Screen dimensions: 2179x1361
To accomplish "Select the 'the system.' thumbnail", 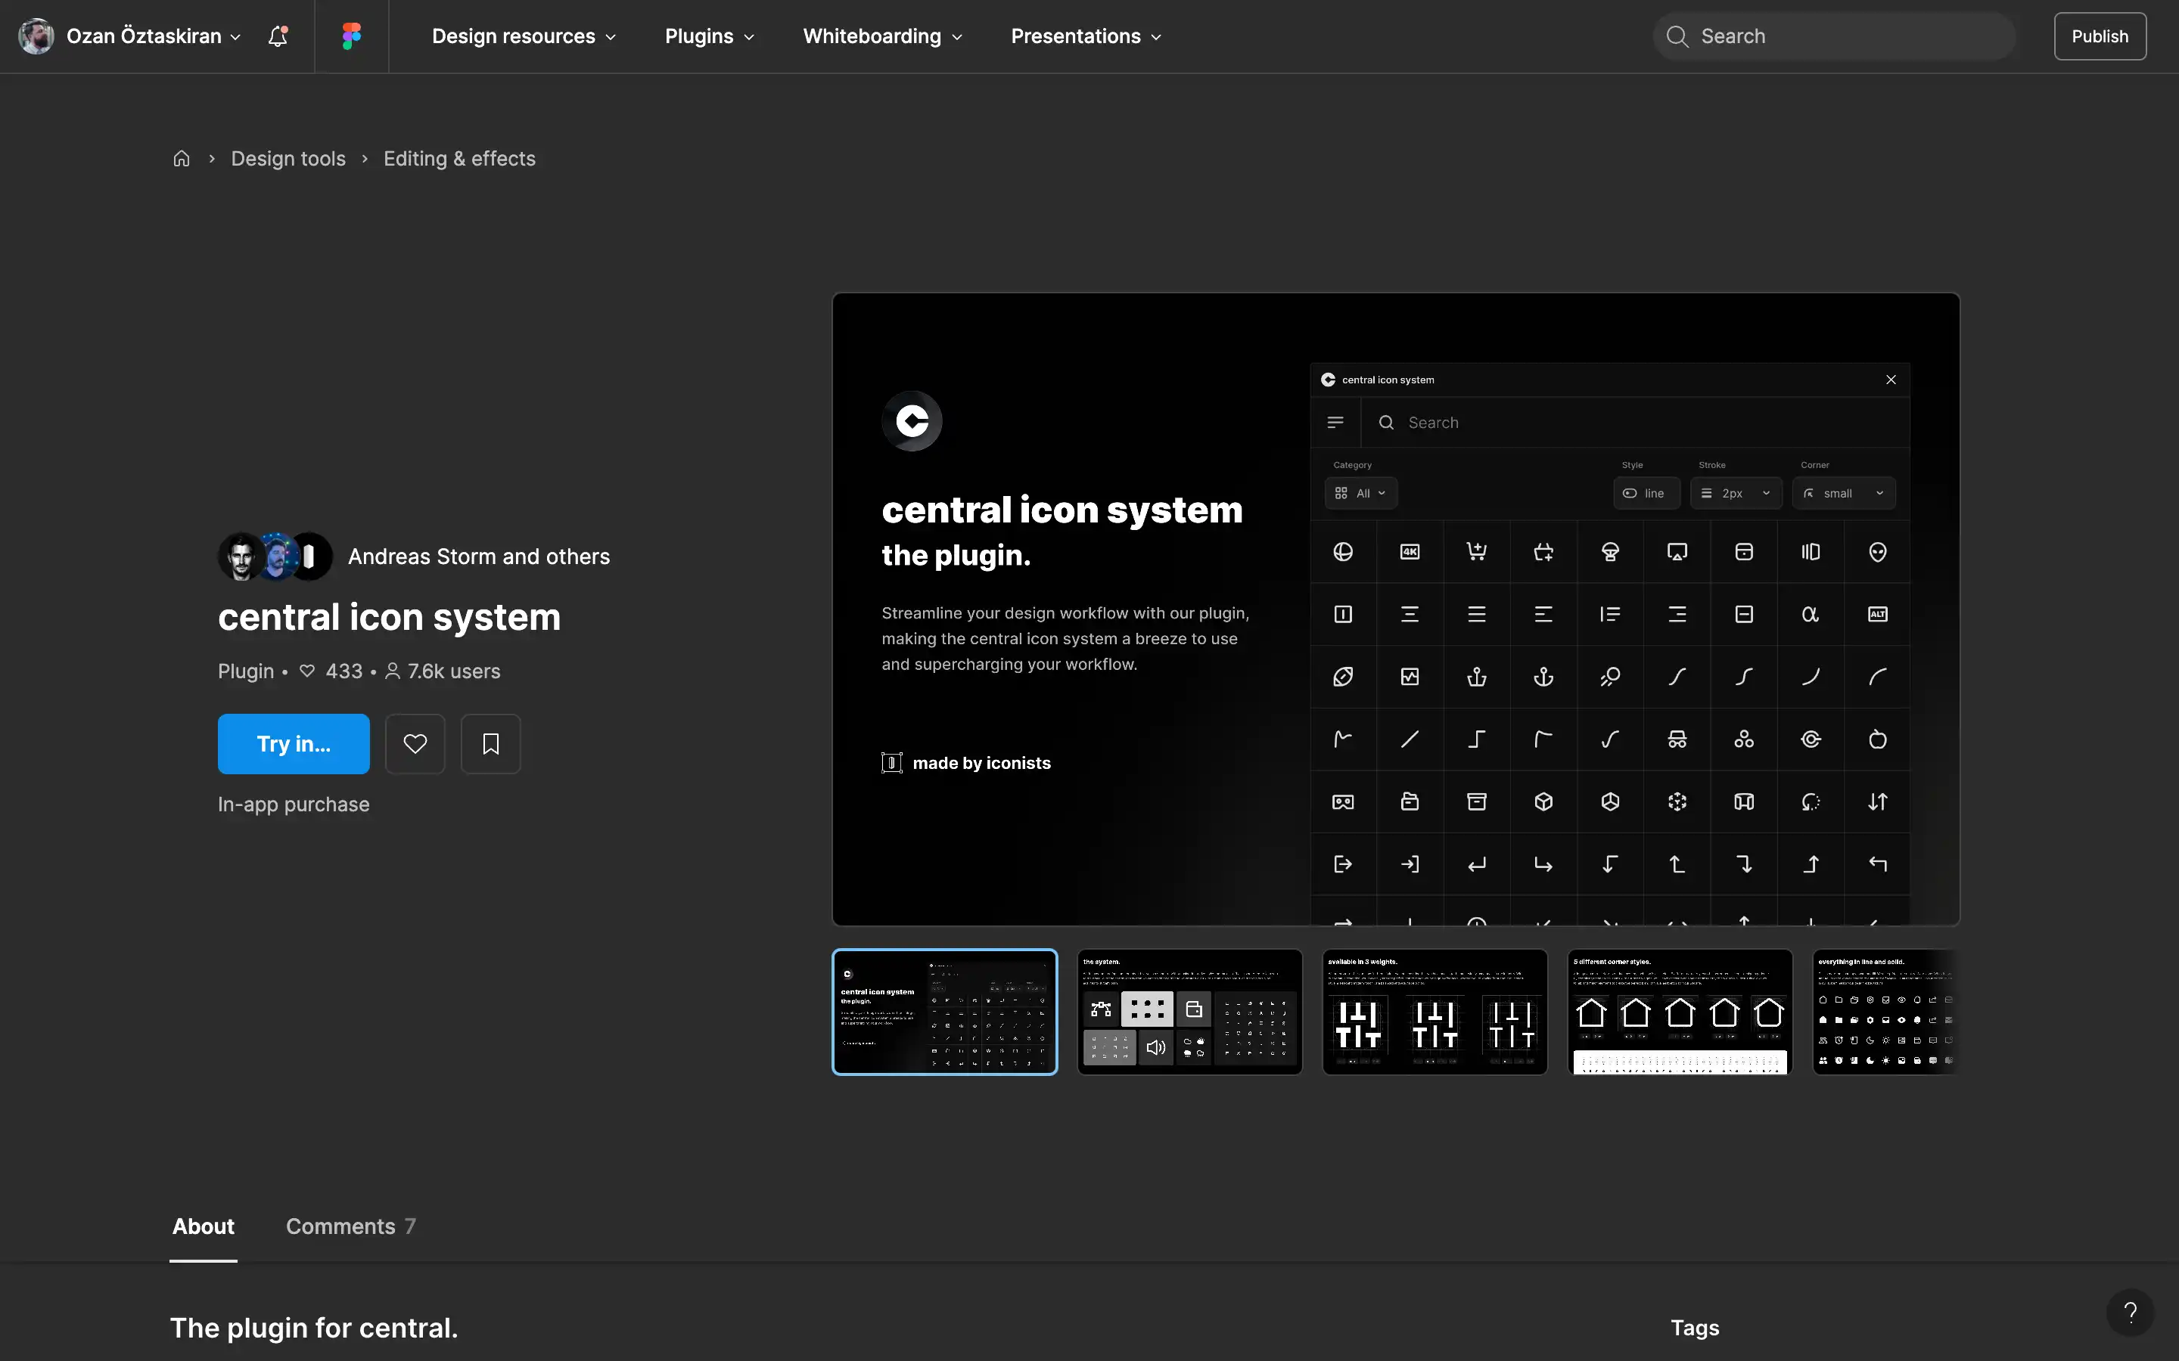I will coord(1189,1012).
